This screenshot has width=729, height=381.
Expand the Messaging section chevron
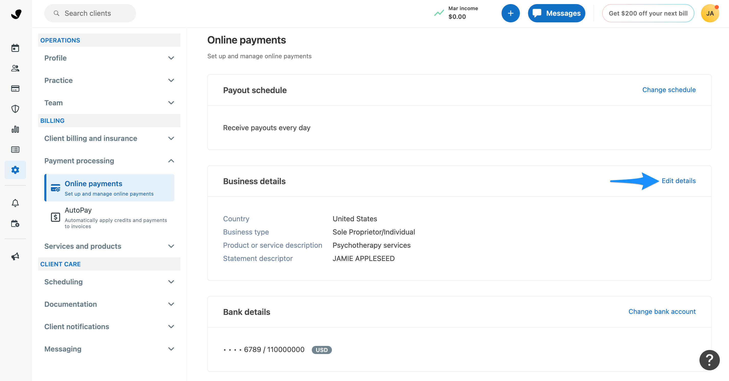171,349
